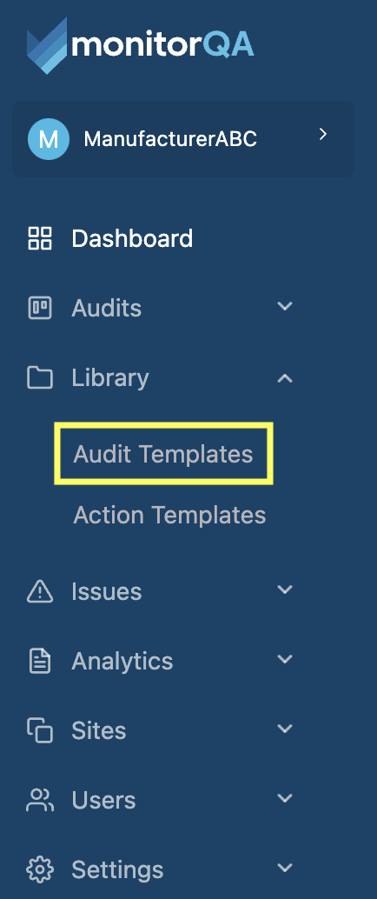Click the Analytics document icon
Viewport: 377px width, 899px height.
40,661
